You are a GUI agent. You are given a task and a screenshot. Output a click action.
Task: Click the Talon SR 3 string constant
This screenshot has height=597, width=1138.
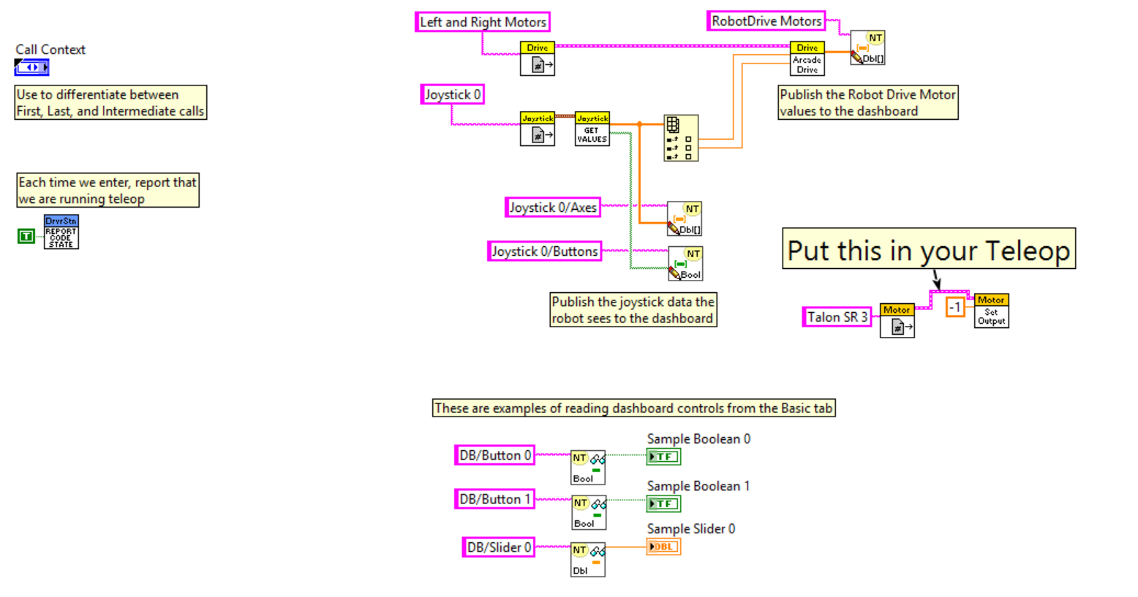[837, 317]
